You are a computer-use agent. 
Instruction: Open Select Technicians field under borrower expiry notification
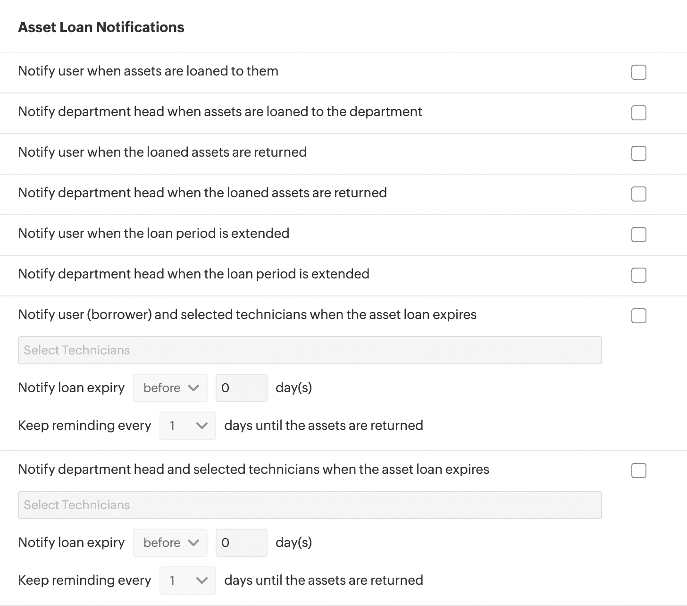(310, 350)
